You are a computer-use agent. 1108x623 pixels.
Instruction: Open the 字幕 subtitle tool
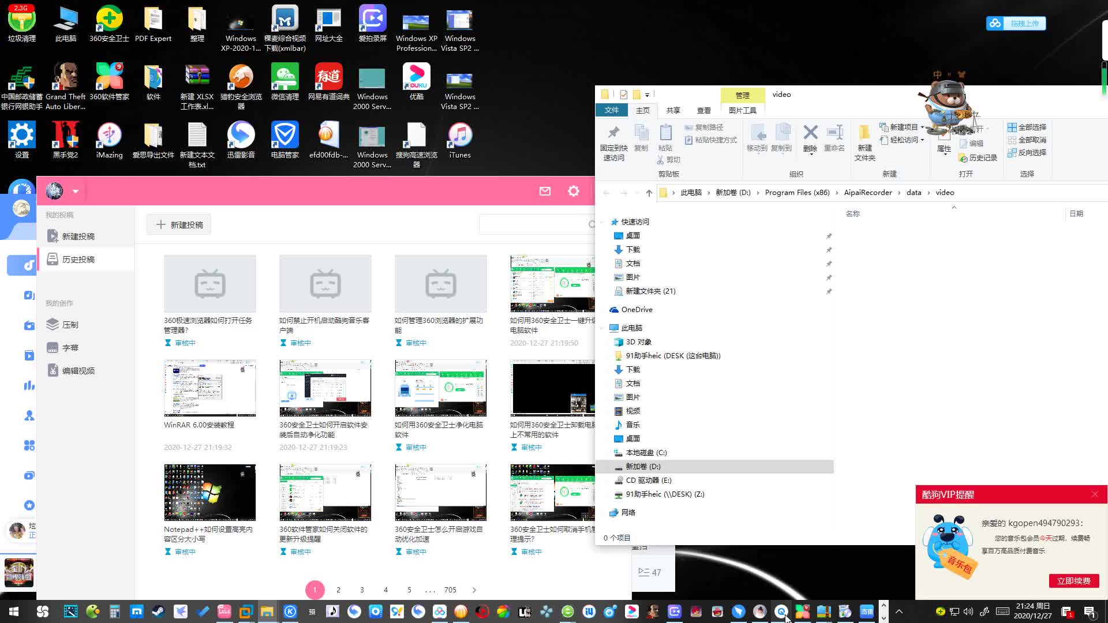(x=70, y=348)
